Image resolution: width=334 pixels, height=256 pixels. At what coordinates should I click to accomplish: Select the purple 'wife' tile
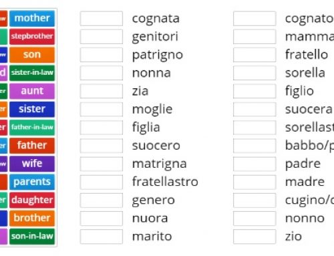(x=32, y=164)
